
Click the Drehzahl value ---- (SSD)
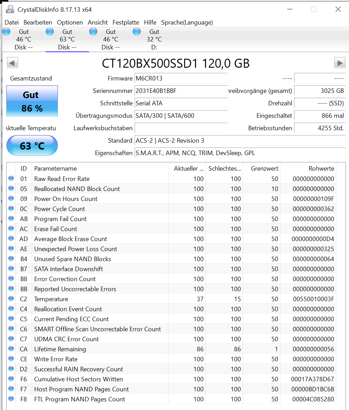tap(320, 103)
